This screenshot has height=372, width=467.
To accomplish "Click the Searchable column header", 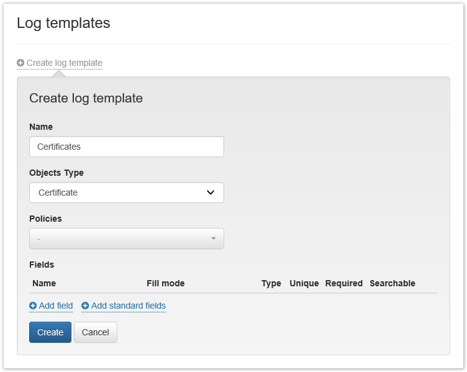I will tap(392, 283).
